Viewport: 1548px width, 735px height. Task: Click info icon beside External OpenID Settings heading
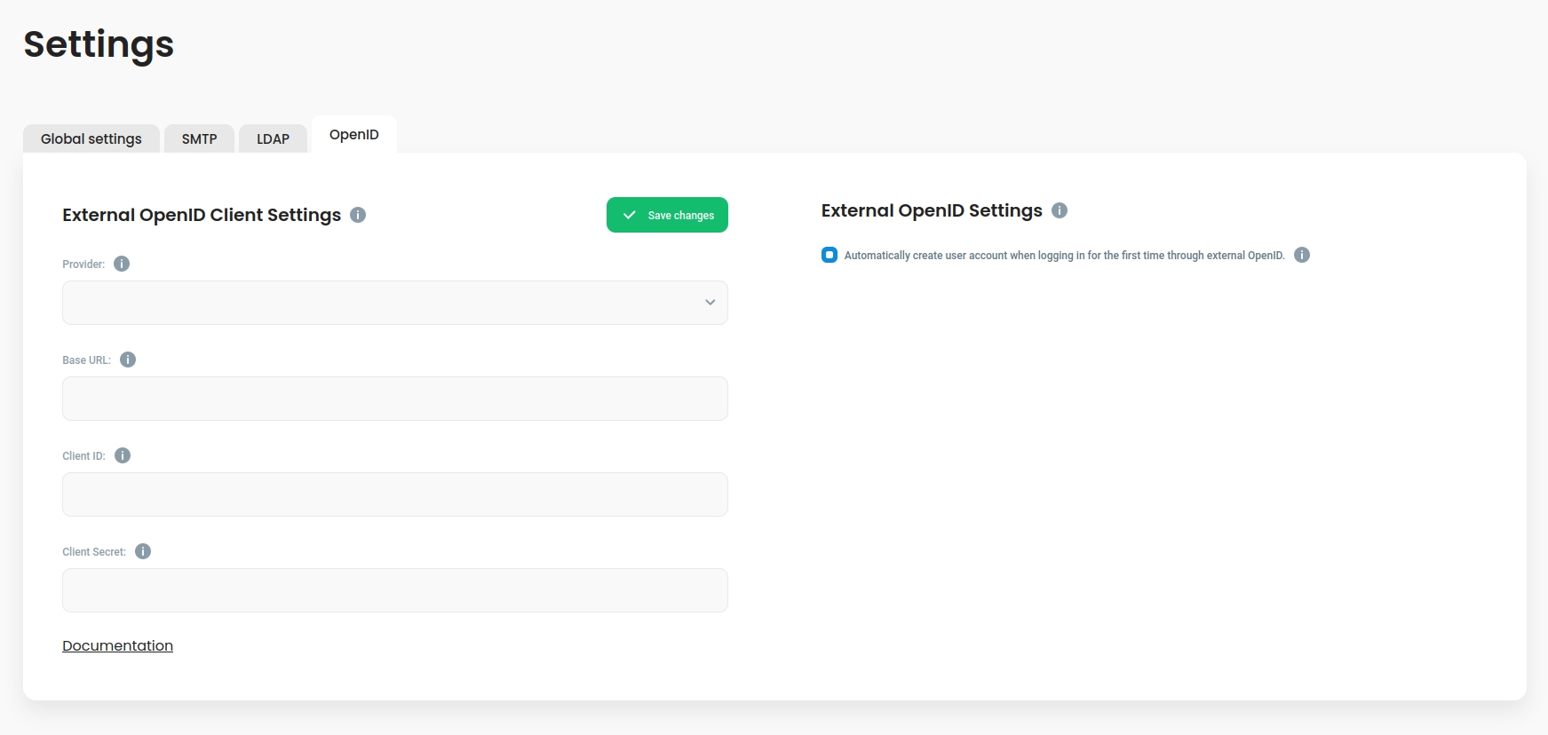1060,210
